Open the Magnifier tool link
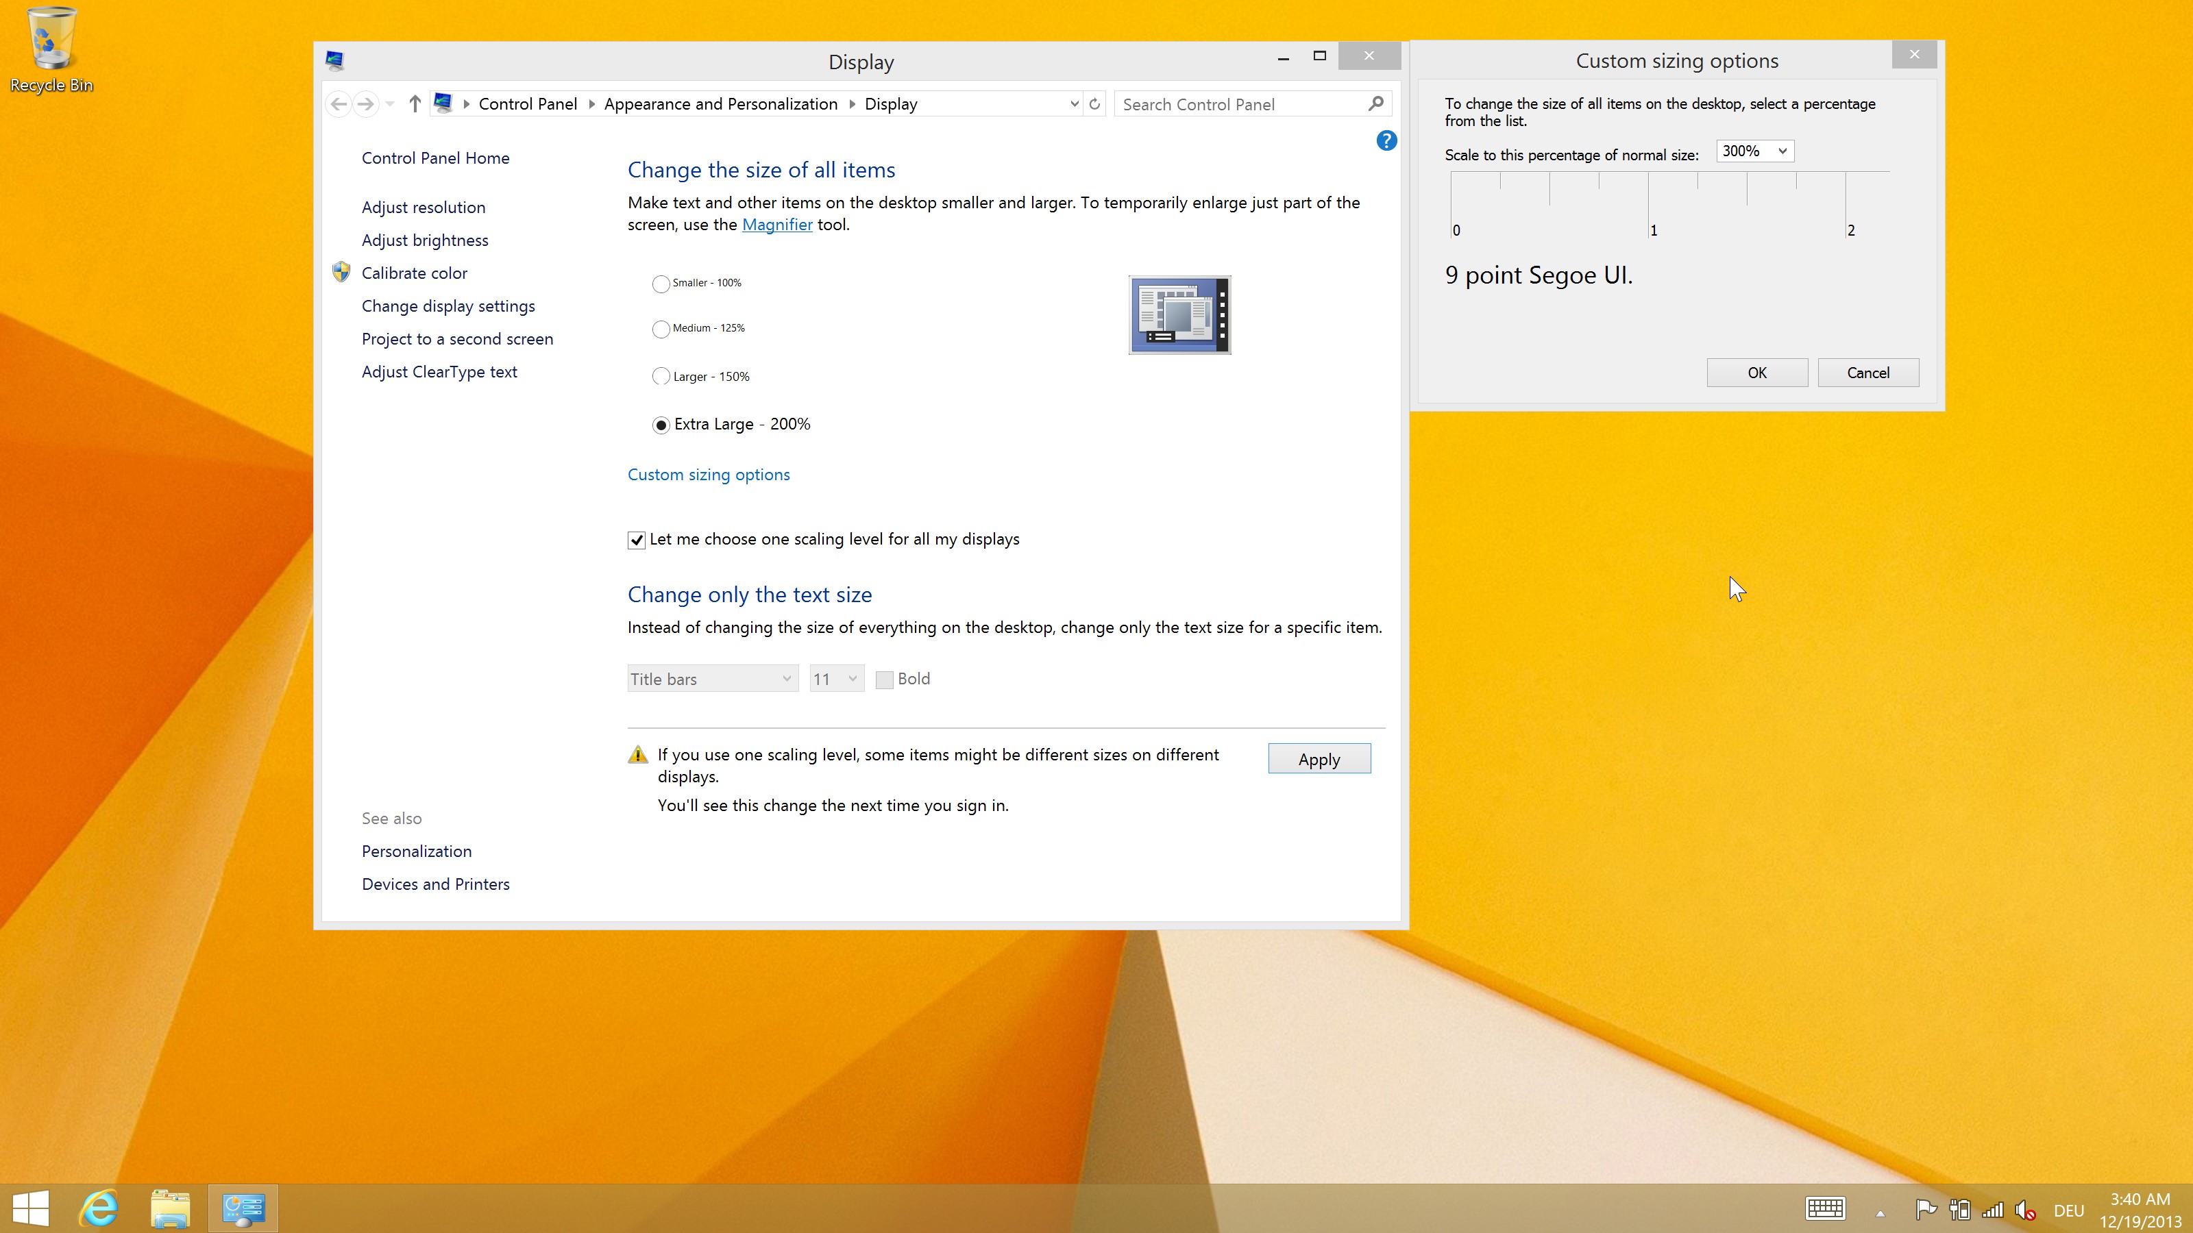 click(777, 224)
